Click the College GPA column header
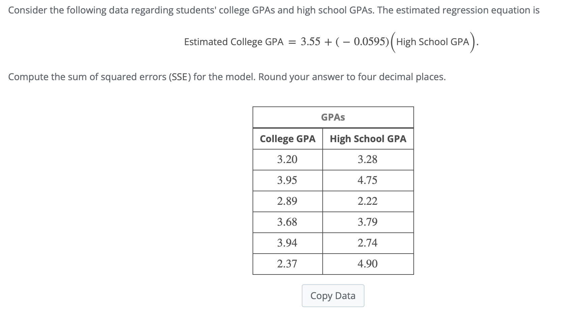Viewport: 586px width, 324px height. [x=287, y=138]
